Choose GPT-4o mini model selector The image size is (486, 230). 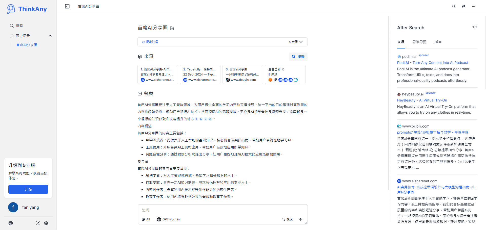coord(169,219)
